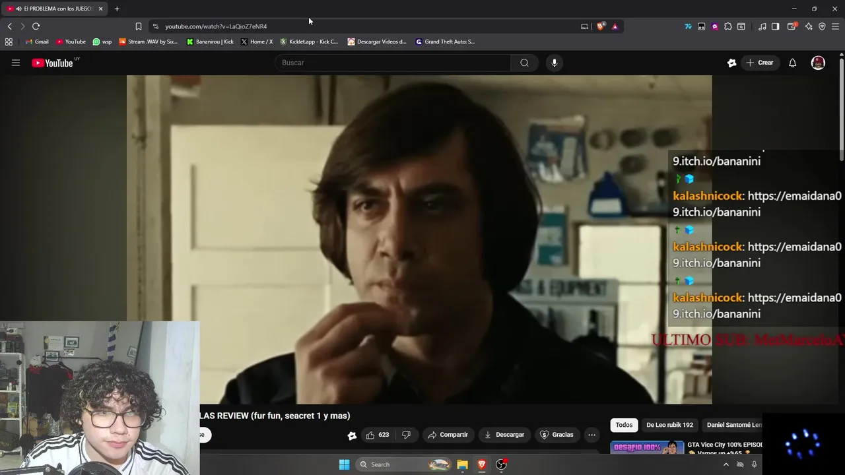The image size is (845, 475).
Task: Open the YouTube bookmark
Action: coord(71,42)
